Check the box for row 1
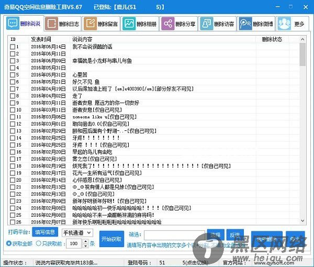 [x=13, y=47]
